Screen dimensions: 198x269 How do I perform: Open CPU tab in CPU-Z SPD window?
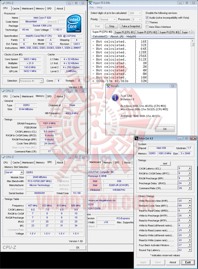(x=5, y=162)
